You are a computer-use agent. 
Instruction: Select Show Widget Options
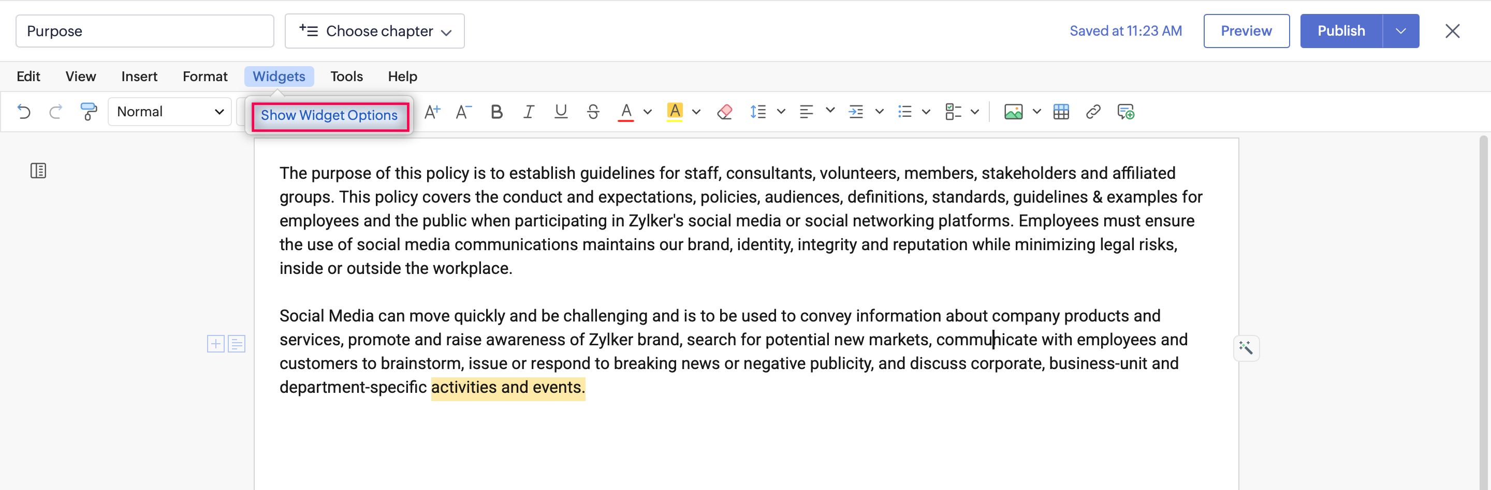pyautogui.click(x=329, y=116)
